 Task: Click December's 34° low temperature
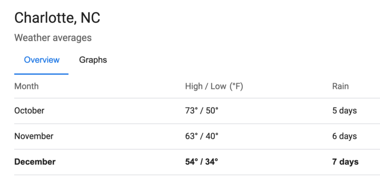click(x=212, y=162)
